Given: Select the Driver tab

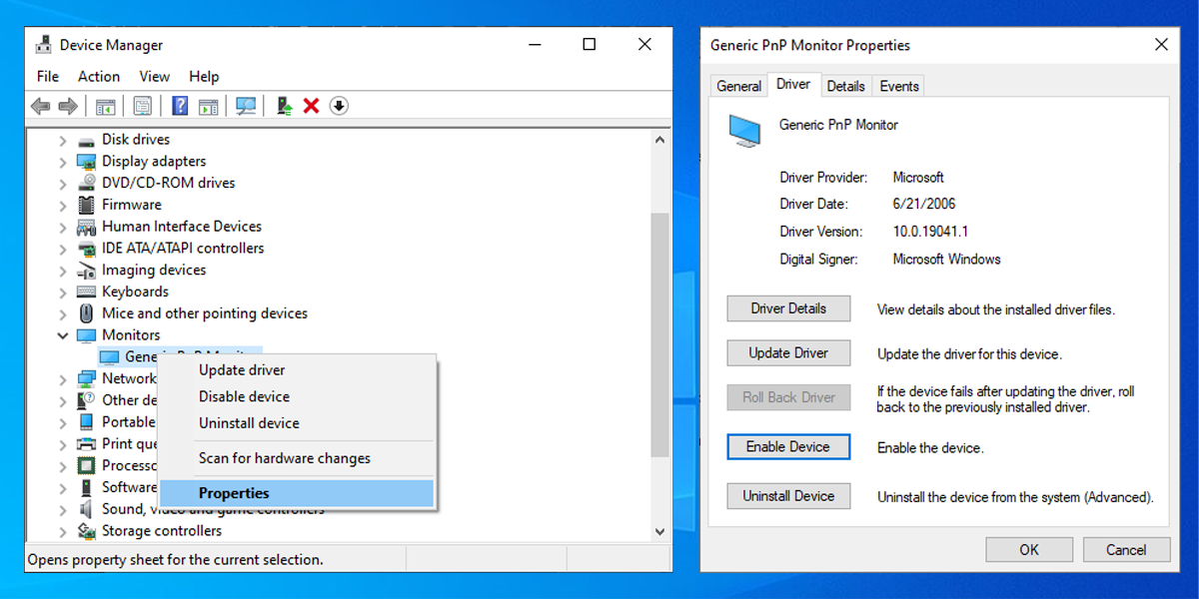Looking at the screenshot, I should (x=793, y=85).
